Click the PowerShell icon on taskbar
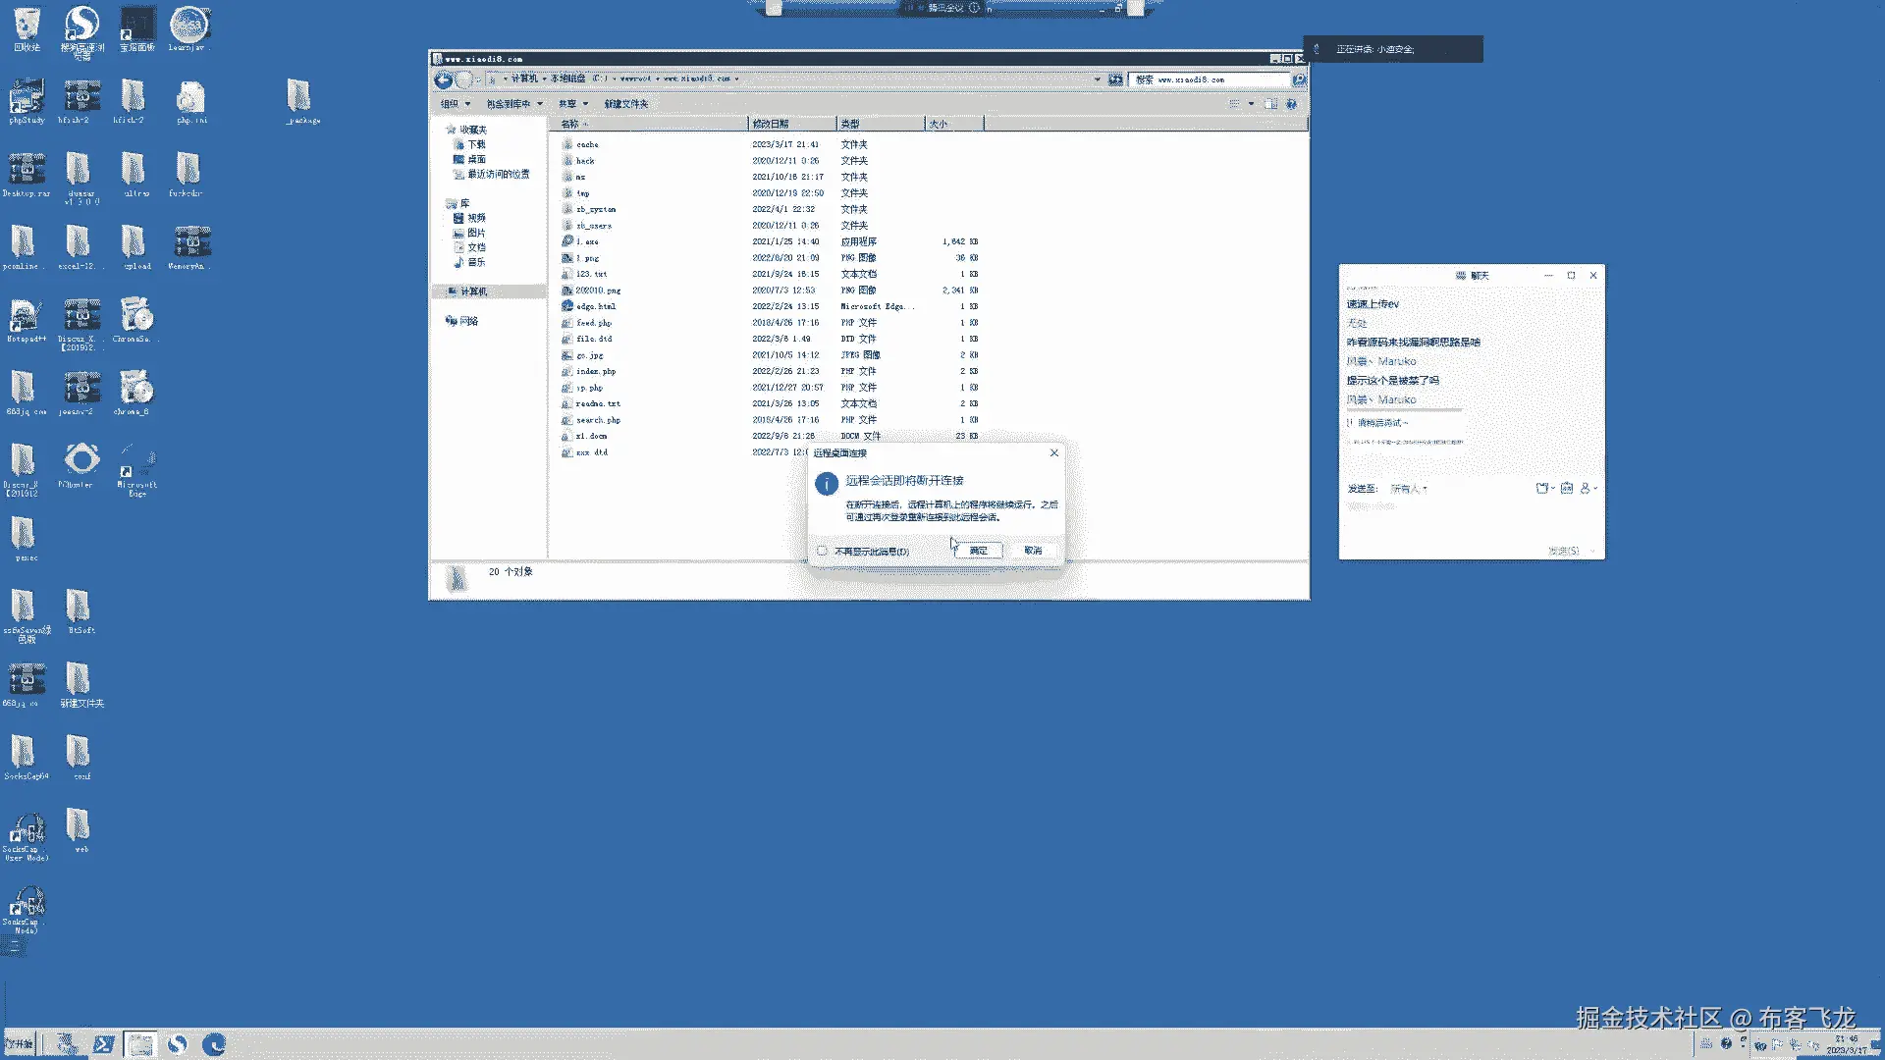Screen dimensions: 1885x1060 coord(103,1044)
